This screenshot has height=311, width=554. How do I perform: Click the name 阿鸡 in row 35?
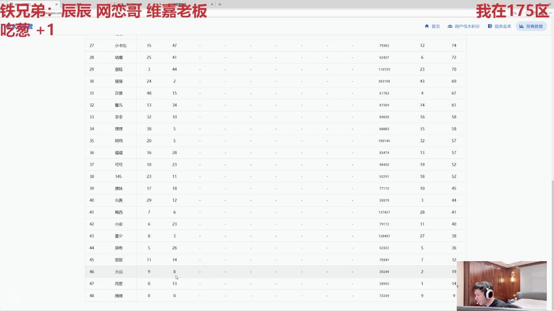coord(119,141)
